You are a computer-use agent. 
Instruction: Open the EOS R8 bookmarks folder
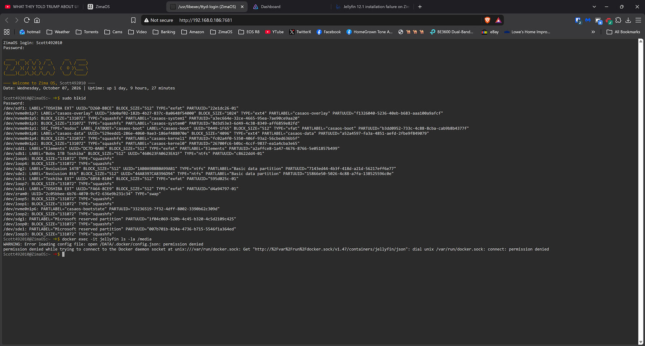click(x=249, y=32)
